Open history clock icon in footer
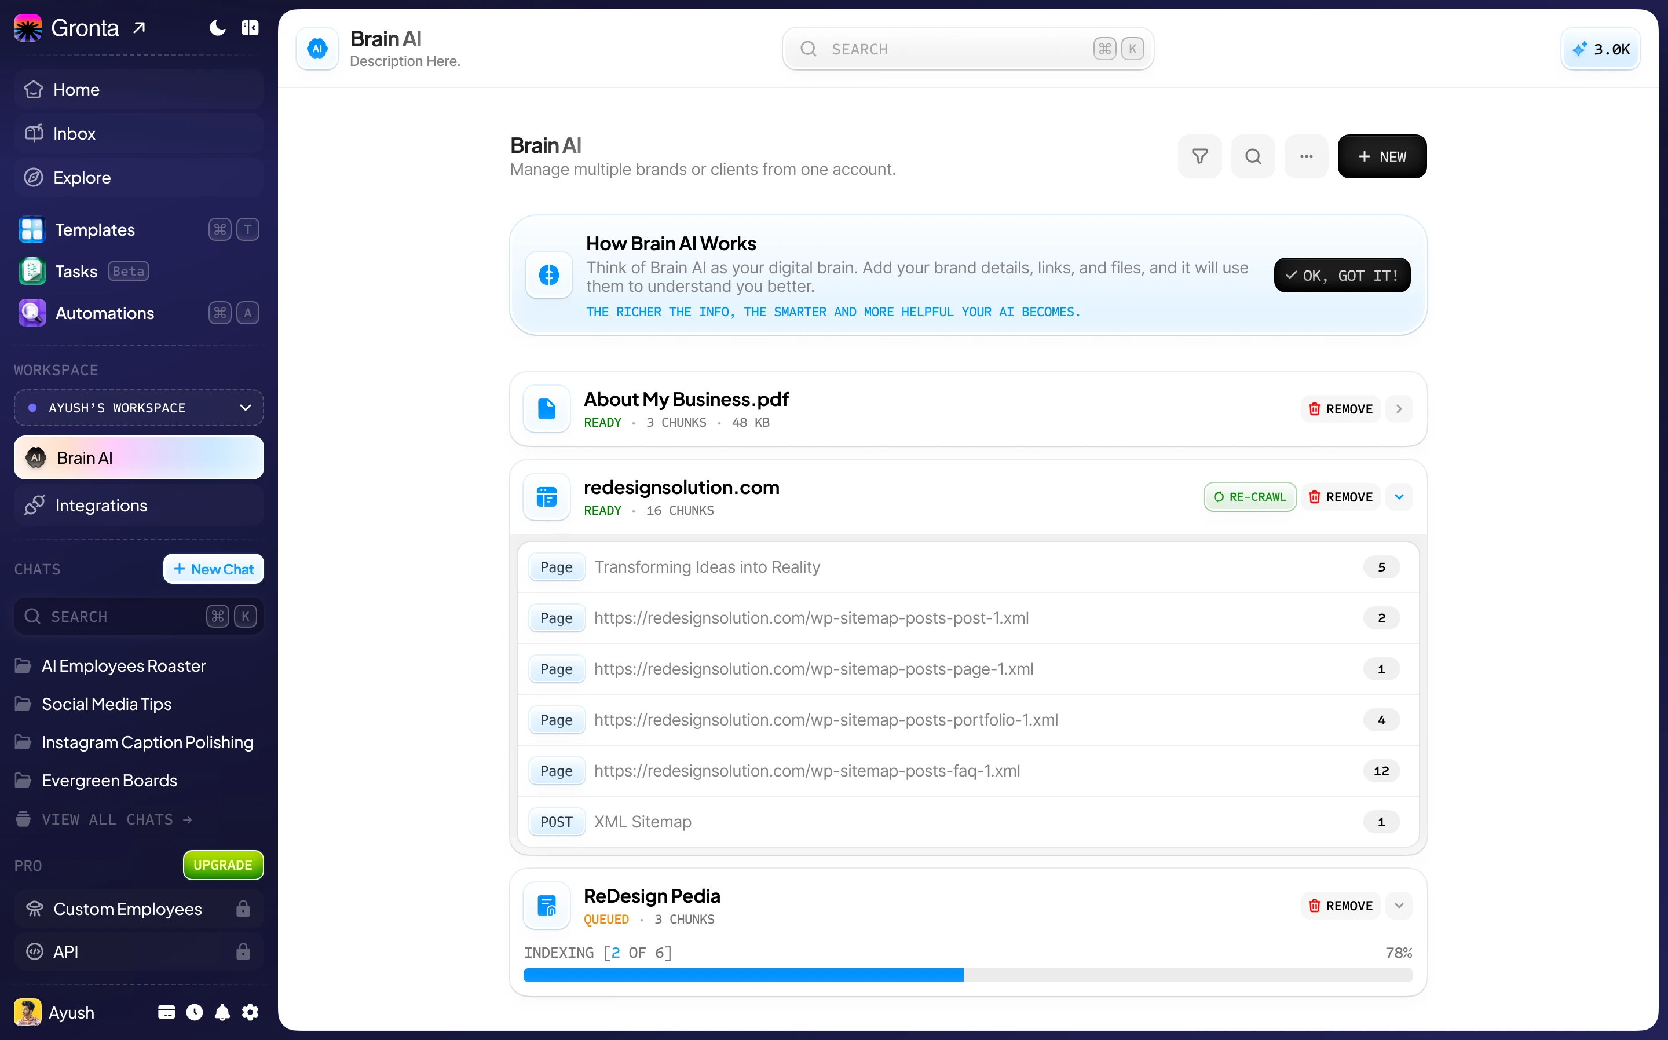 tap(195, 1012)
